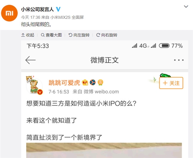Open the attached photo thumbnail at bottom

pos(104,150)
